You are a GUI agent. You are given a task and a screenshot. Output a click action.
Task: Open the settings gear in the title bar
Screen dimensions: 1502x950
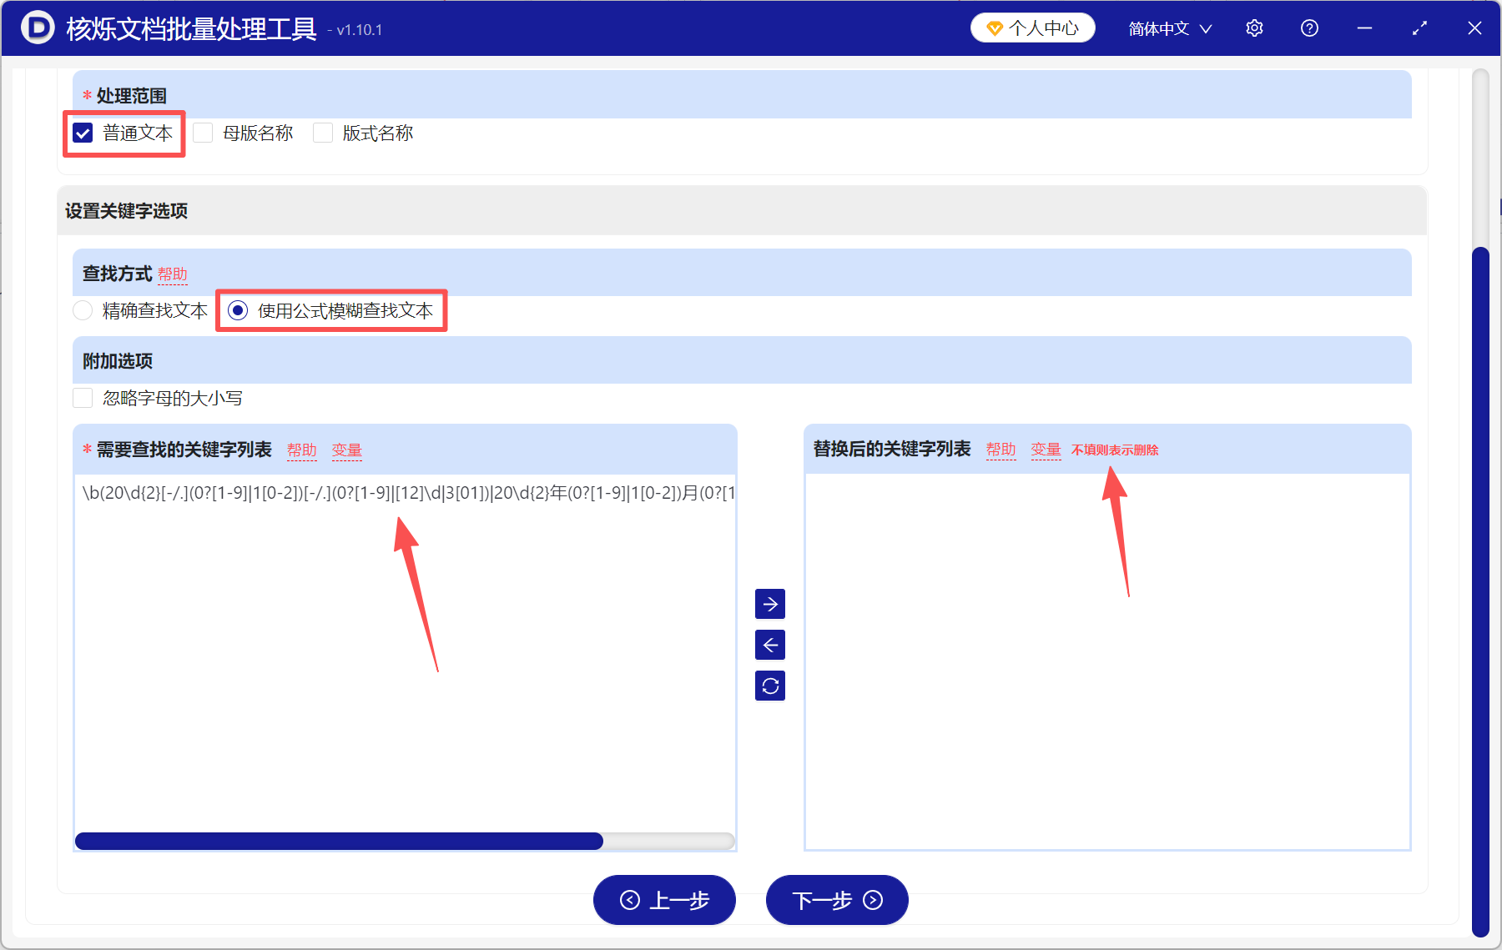coord(1254,28)
